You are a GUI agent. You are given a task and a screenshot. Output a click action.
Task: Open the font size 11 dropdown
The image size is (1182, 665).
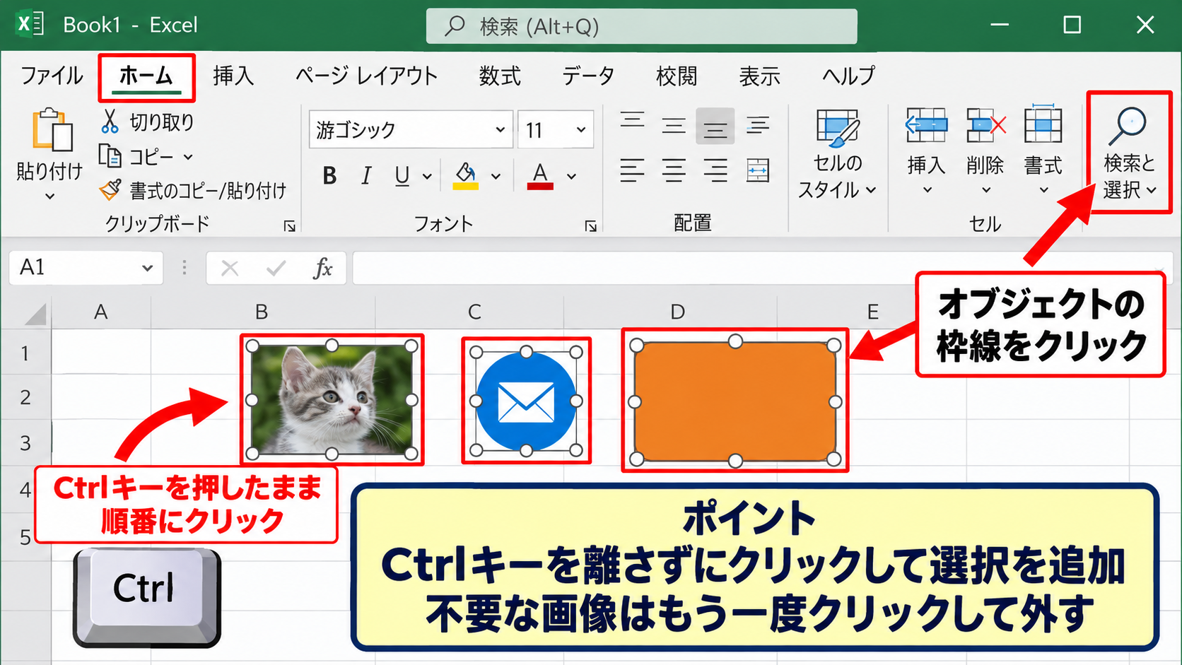coord(580,129)
